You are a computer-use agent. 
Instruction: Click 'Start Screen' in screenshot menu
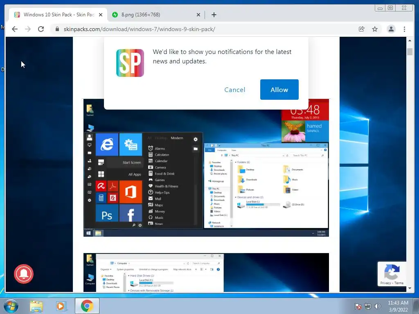[x=131, y=162]
